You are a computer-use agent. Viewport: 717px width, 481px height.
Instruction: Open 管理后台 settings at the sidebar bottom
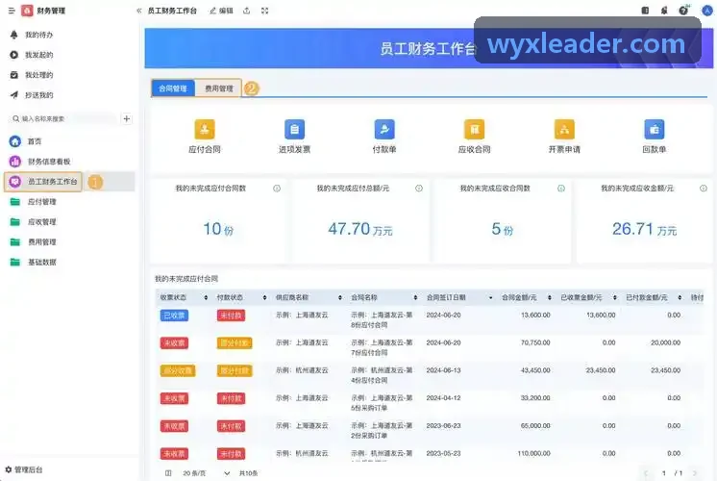click(24, 469)
